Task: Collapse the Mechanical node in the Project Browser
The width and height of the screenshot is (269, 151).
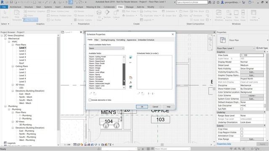Action: tap(5, 39)
